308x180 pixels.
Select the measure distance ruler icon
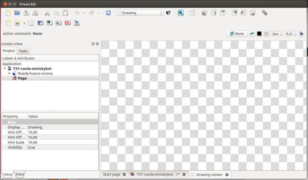[x=264, y=13]
